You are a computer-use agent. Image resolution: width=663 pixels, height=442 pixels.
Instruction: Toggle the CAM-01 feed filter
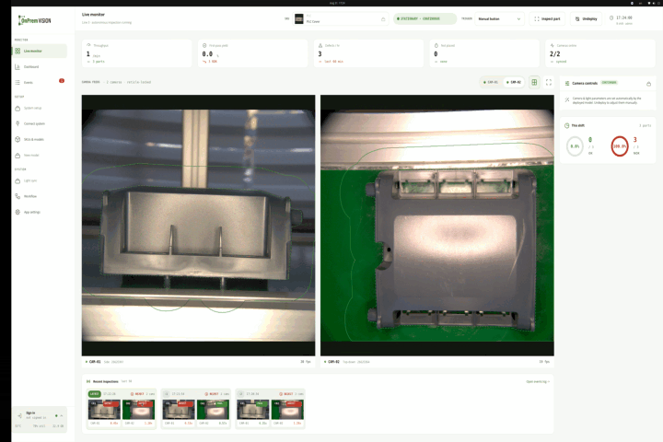point(491,82)
